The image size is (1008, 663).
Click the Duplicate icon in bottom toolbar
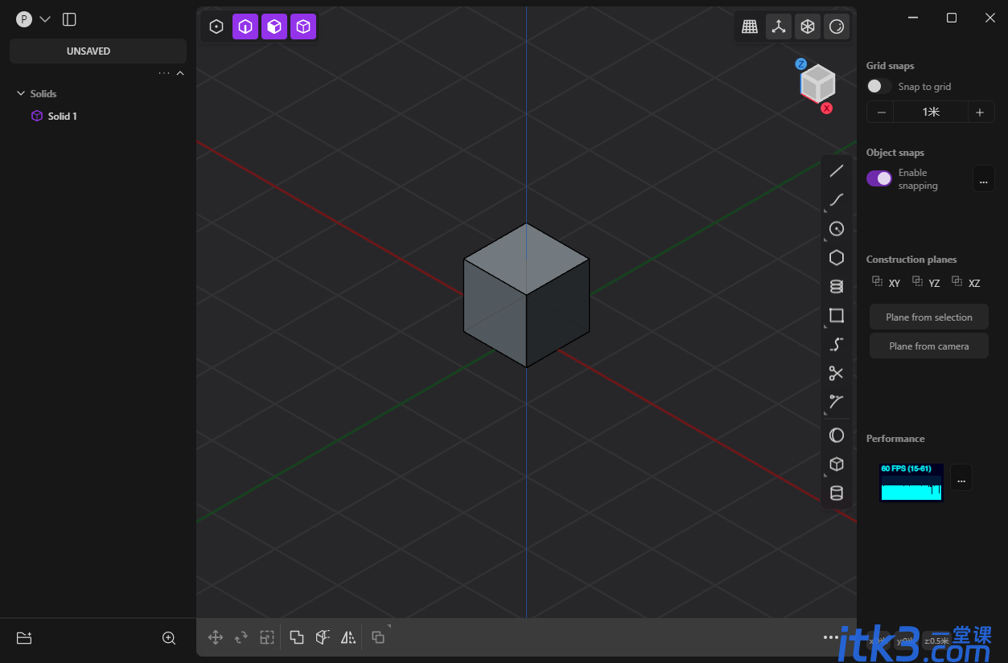[378, 637]
